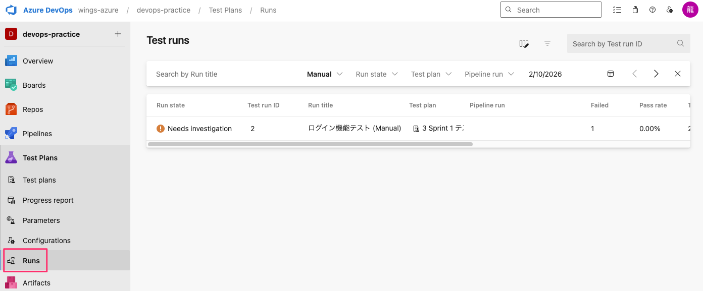Open Pipelines in the sidebar

[x=37, y=134]
